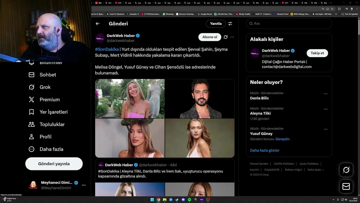Open the floating messages envelope button
This screenshot has width=360, height=203.
(x=346, y=187)
